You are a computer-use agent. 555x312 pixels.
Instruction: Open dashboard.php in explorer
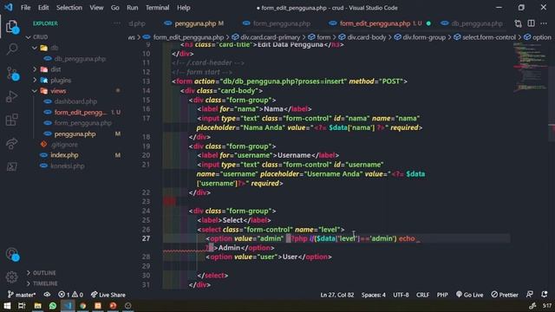coord(75,101)
